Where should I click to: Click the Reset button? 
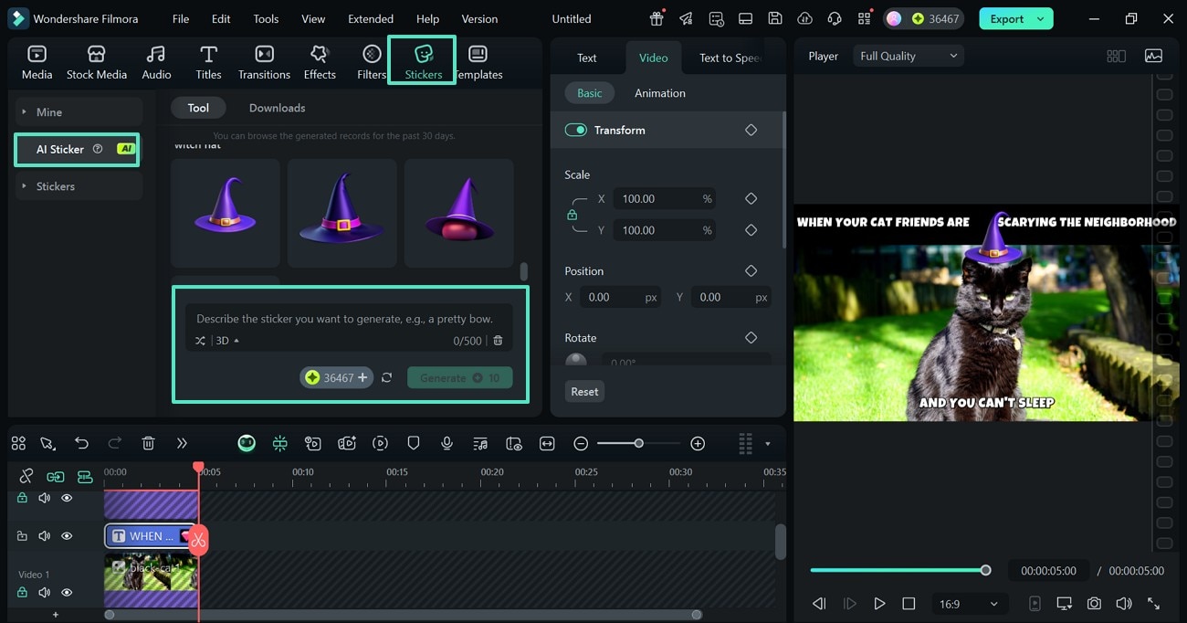click(x=584, y=391)
